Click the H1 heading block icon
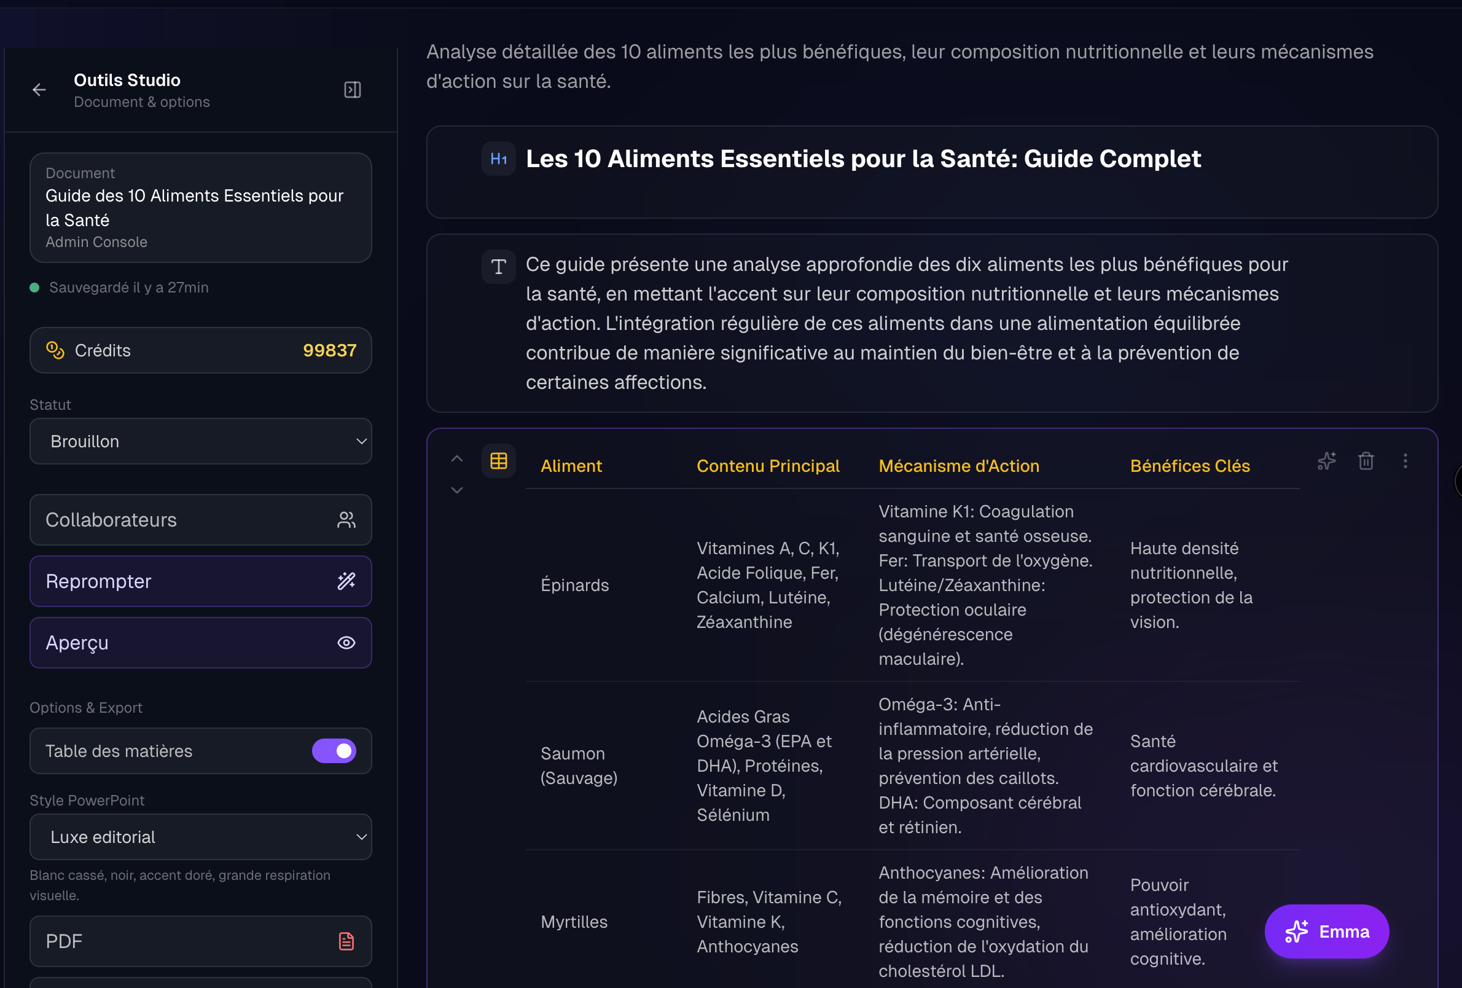The image size is (1462, 988). pyautogui.click(x=498, y=159)
